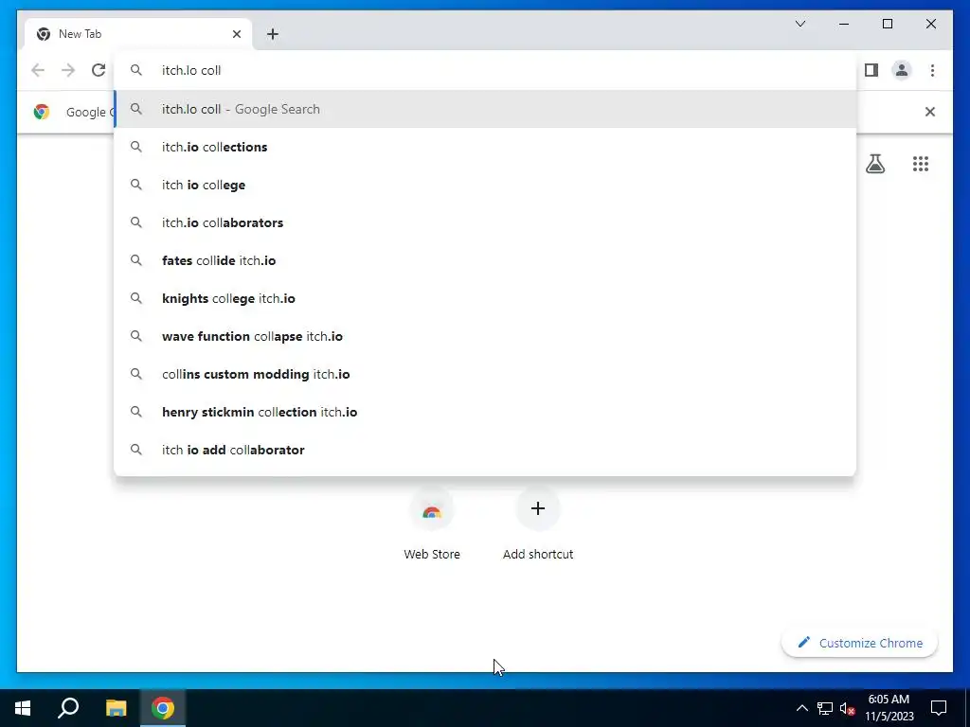Screen dimensions: 970x727
Task: Open Customize Chrome
Action: tap(859, 643)
